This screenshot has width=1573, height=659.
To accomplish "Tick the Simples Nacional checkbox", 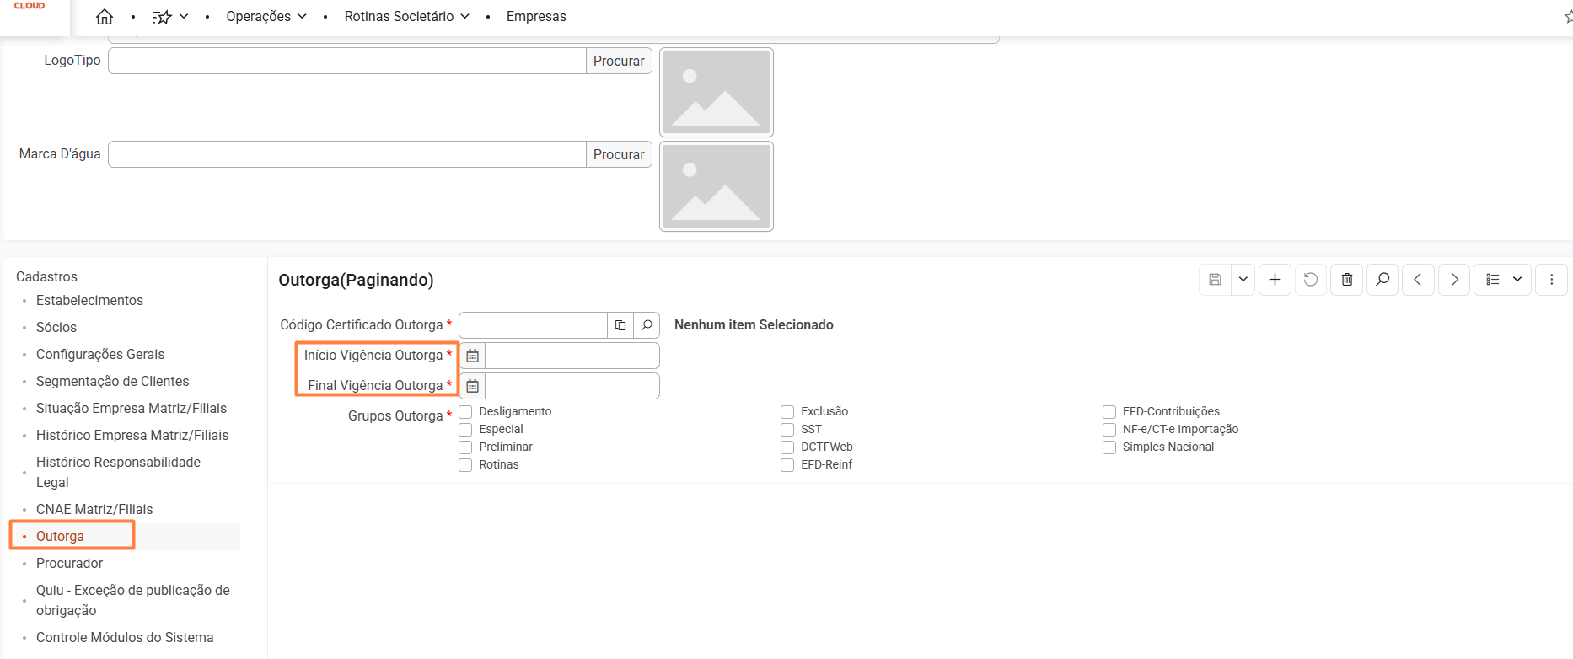I will coord(1109,447).
